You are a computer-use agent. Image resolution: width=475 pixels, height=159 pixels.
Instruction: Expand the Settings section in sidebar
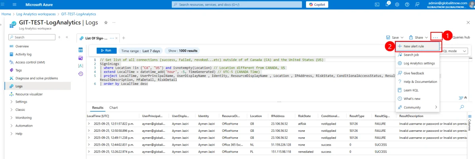click(x=21, y=102)
